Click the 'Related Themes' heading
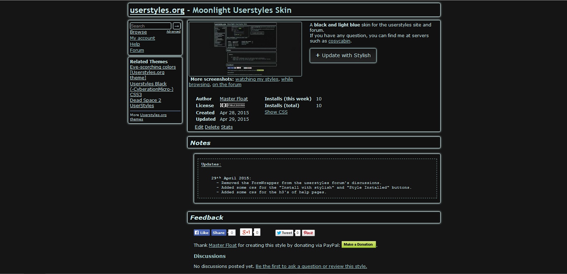Image resolution: width=567 pixels, height=274 pixels. click(149, 62)
